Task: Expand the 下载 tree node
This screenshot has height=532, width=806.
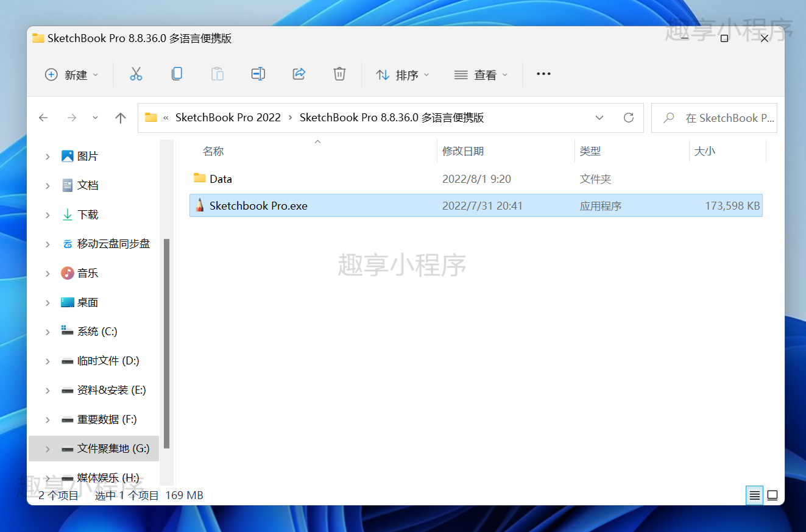Action: click(48, 215)
